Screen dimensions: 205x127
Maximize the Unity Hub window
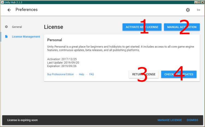(x=199, y=2)
